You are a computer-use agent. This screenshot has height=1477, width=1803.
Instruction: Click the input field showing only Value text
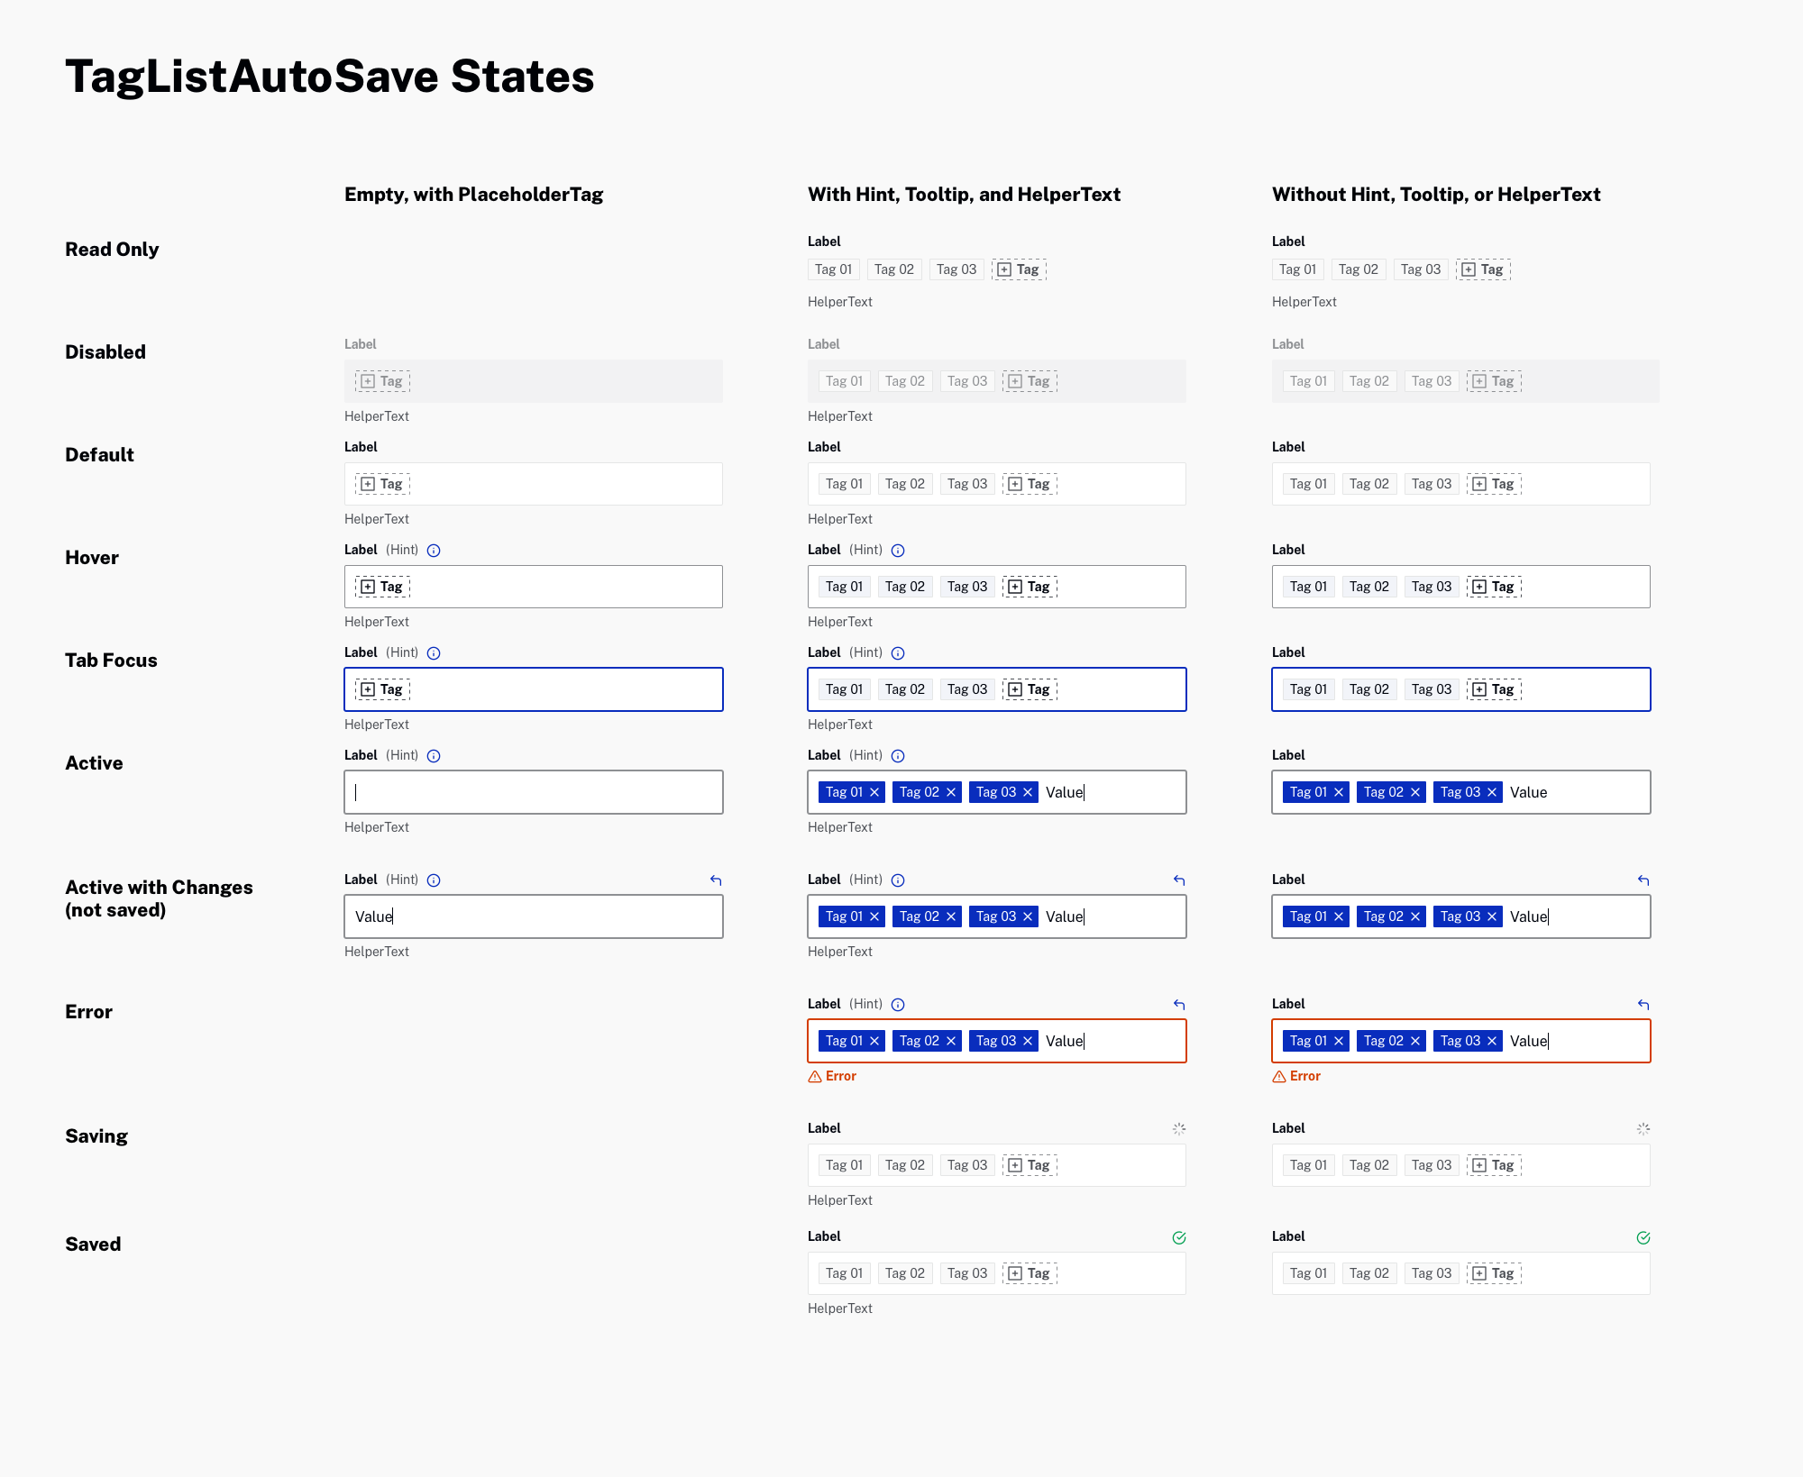534,916
